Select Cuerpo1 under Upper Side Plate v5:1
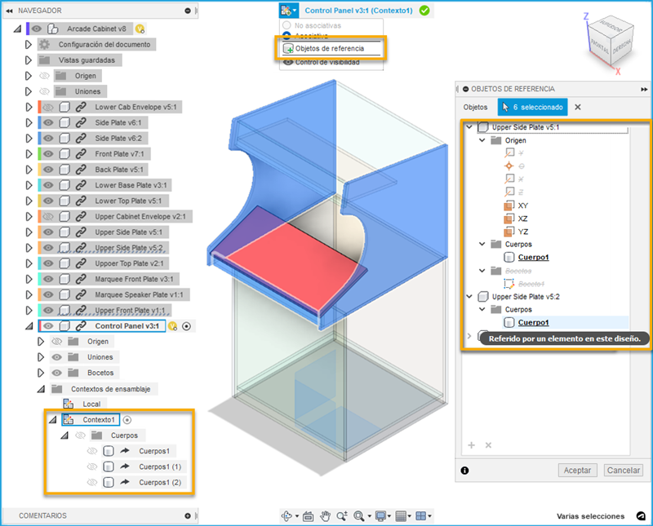Screen dimensions: 653x526 (534, 257)
